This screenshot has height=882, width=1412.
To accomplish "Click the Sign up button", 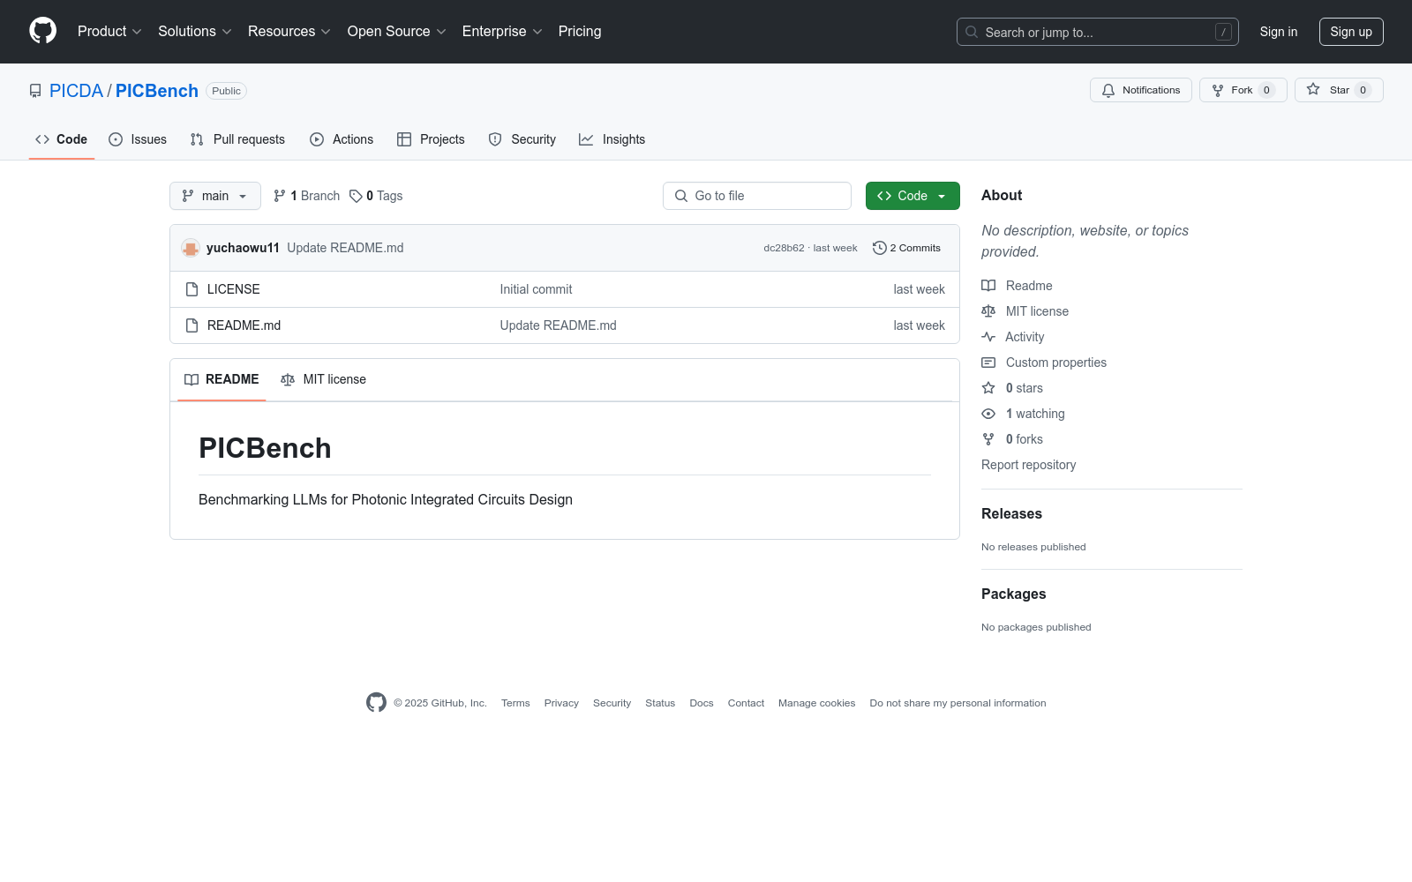I will 1351,32.
